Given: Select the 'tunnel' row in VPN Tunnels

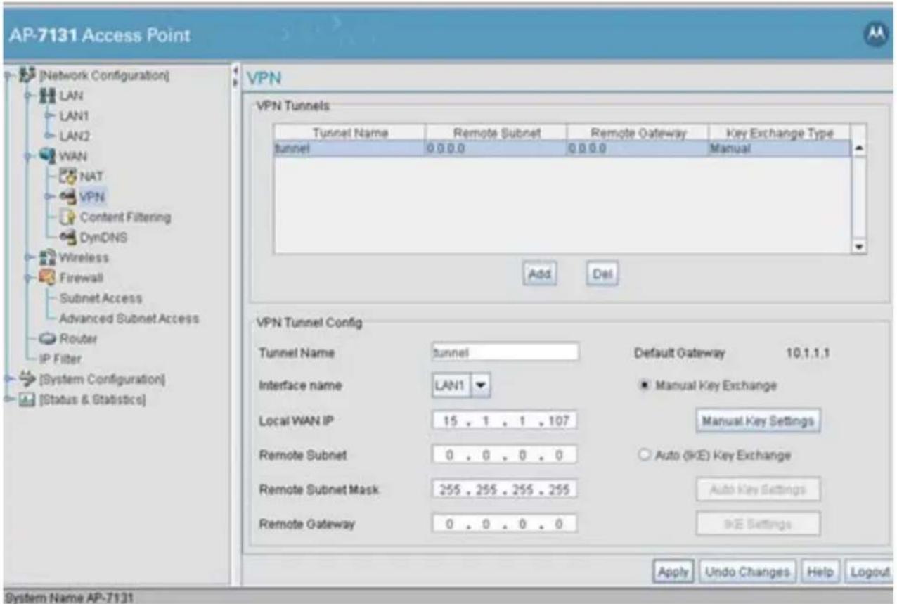Looking at the screenshot, I should [x=562, y=149].
